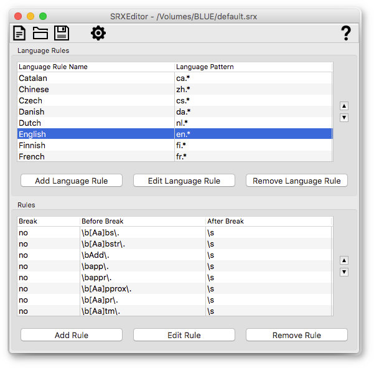Click the Language Pattern column header

pos(253,67)
